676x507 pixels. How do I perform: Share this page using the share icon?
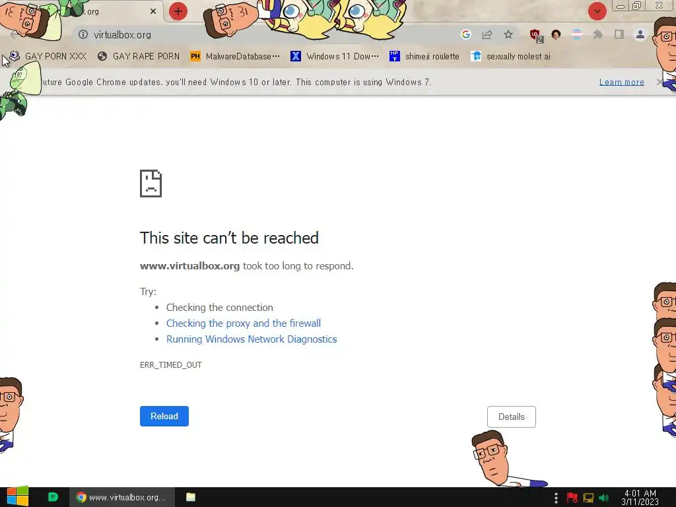tap(487, 34)
